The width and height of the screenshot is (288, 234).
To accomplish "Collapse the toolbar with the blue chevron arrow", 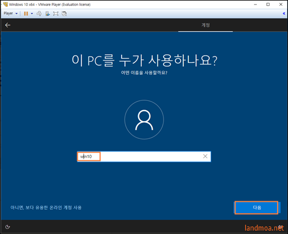I will coord(284,13).
